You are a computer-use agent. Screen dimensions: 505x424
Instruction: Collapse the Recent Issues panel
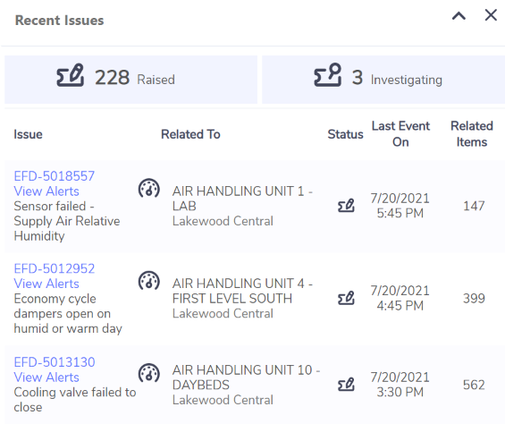(459, 16)
